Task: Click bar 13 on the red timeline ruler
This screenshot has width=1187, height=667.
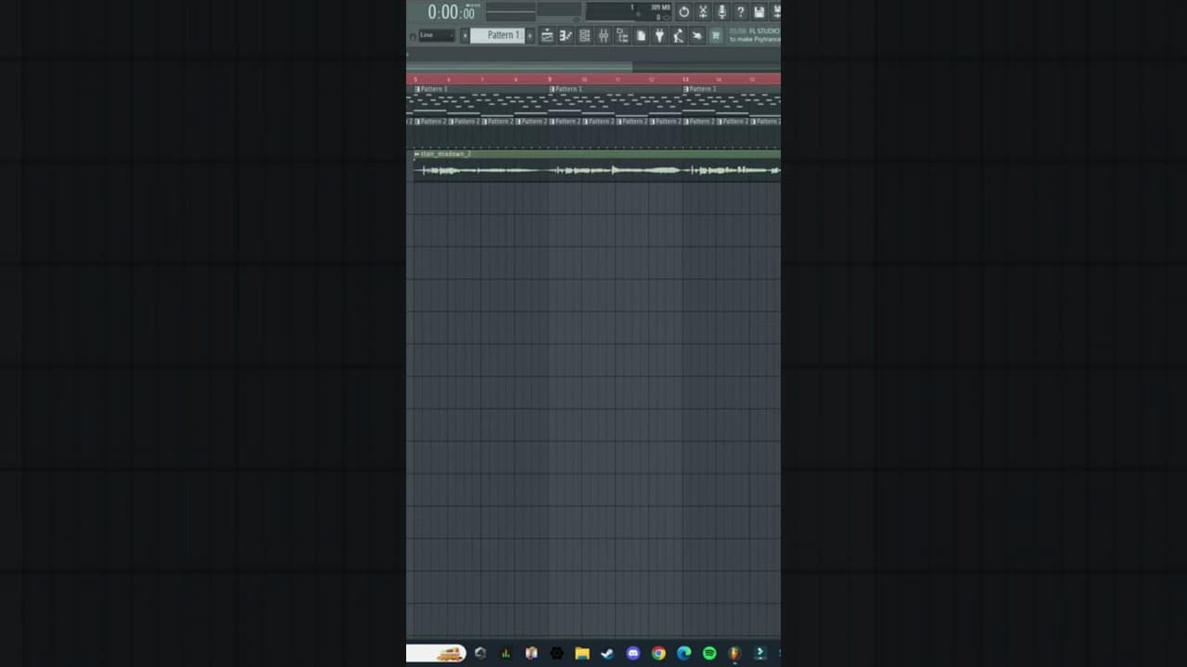Action: click(x=684, y=80)
